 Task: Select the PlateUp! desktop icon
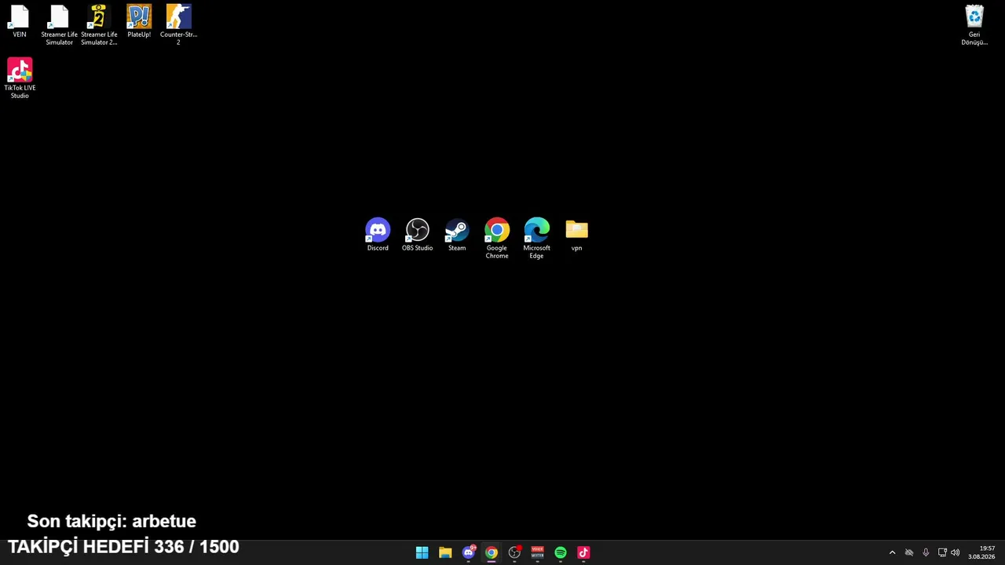tap(139, 22)
